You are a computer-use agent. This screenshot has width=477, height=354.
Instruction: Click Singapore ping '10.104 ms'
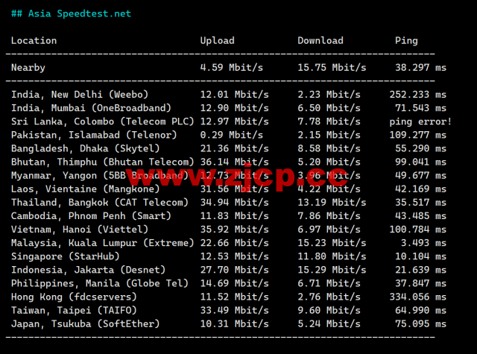[420, 256]
